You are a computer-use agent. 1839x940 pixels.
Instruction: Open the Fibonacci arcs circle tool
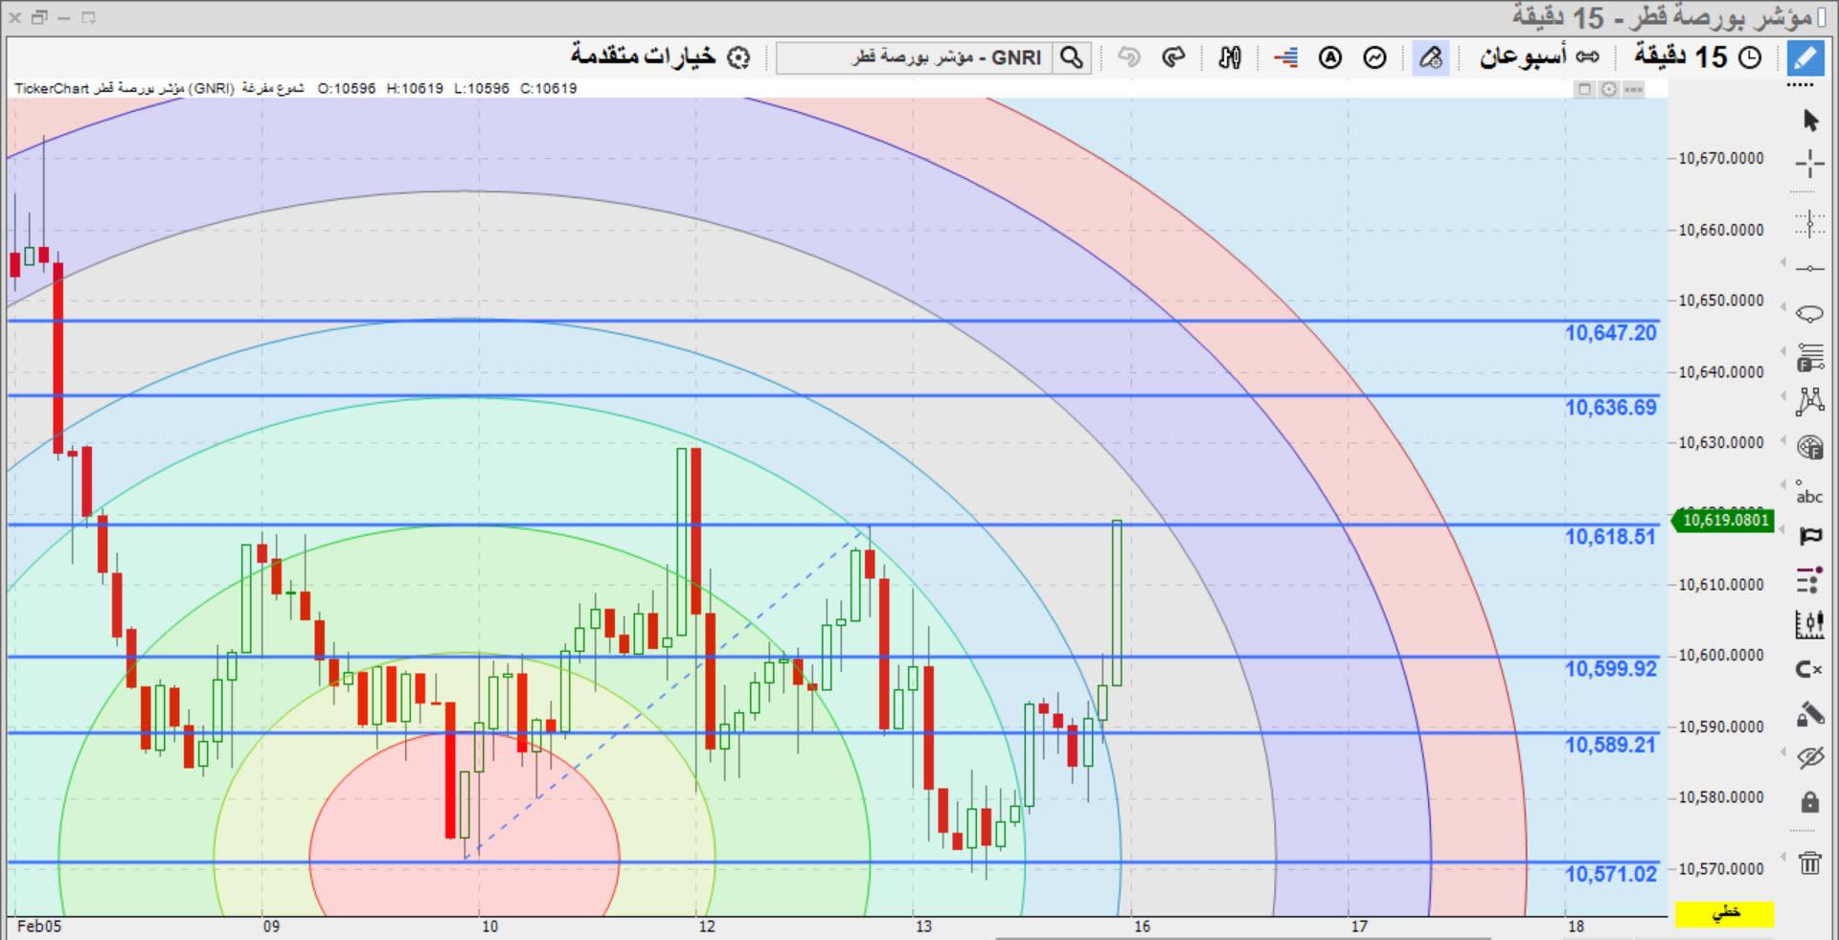click(x=1809, y=447)
